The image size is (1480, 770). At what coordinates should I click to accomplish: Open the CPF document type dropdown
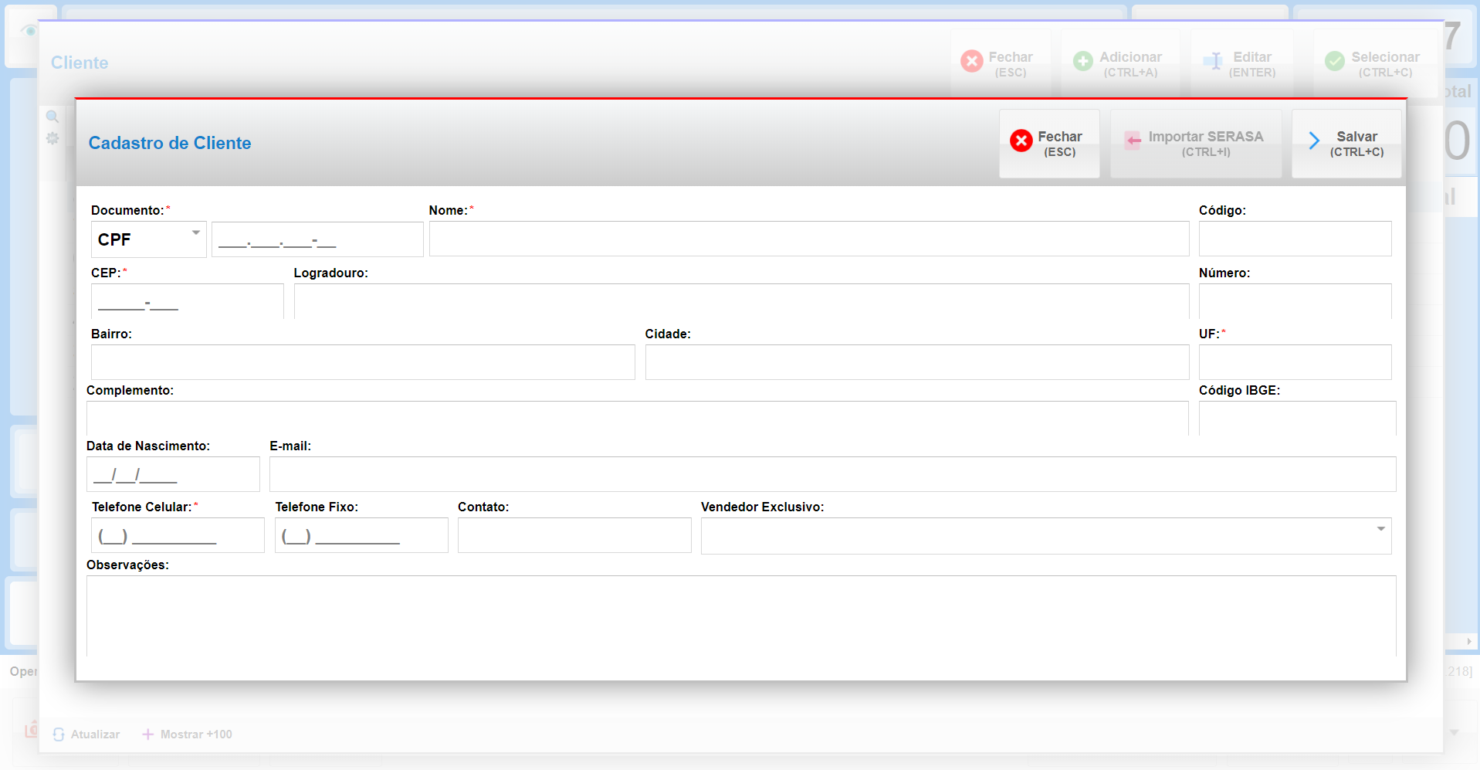pyautogui.click(x=148, y=239)
